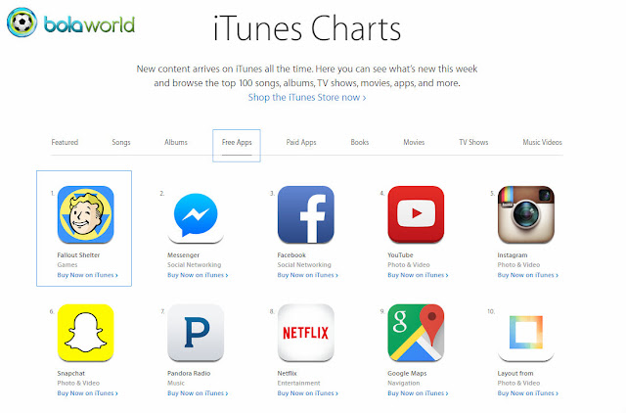Click the Instagram camera icon
Image resolution: width=626 pixels, height=413 pixels.
pos(526,214)
